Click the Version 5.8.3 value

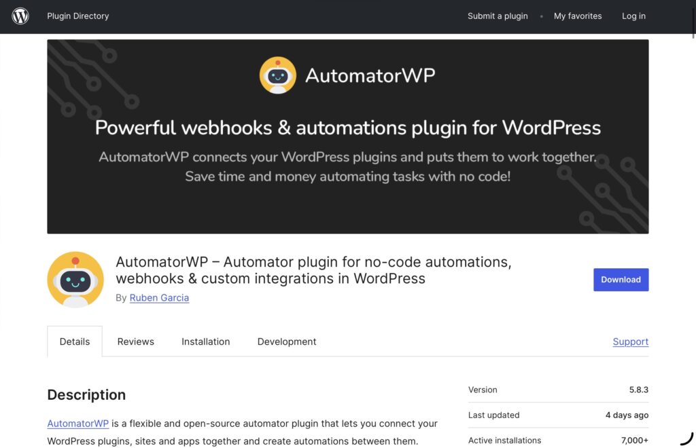pos(638,390)
